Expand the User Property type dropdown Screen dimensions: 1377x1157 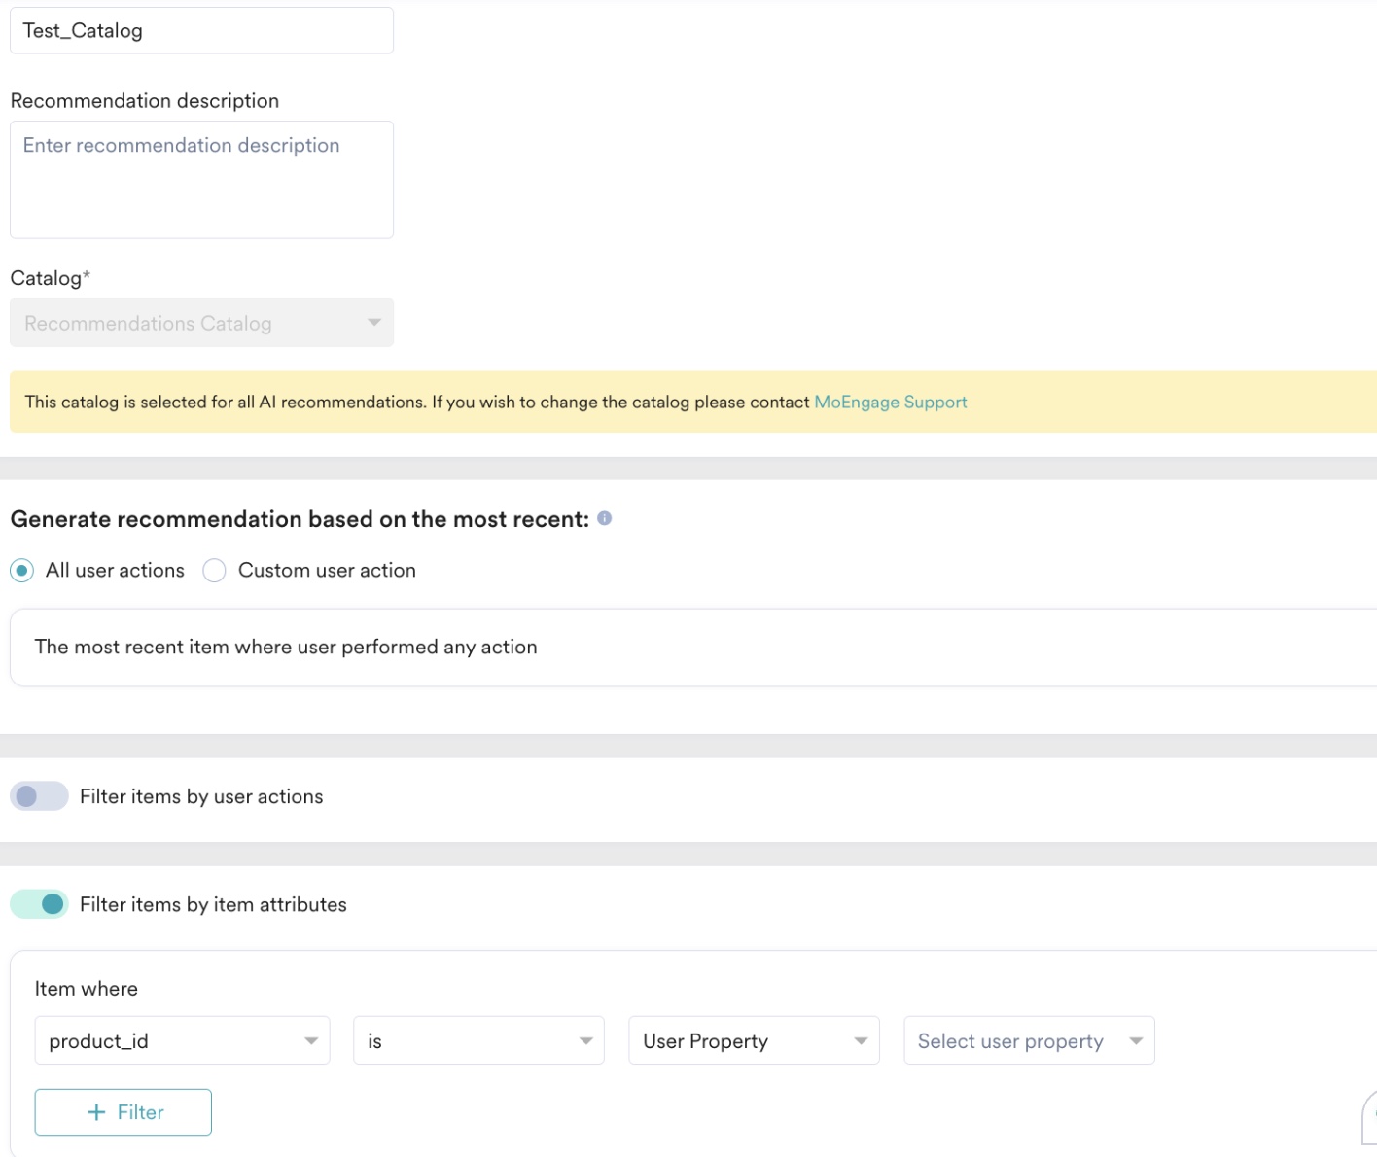click(x=754, y=1040)
